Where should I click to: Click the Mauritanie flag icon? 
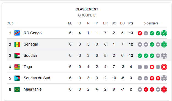click(x=17, y=89)
